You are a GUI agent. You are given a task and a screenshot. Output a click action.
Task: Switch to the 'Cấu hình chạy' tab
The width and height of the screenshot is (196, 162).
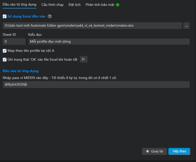coord(53,5)
